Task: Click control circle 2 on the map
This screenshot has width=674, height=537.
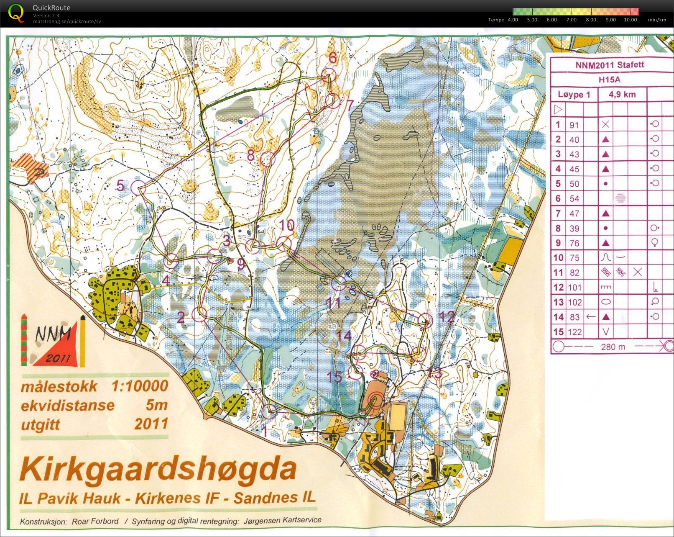Action: pos(200,314)
